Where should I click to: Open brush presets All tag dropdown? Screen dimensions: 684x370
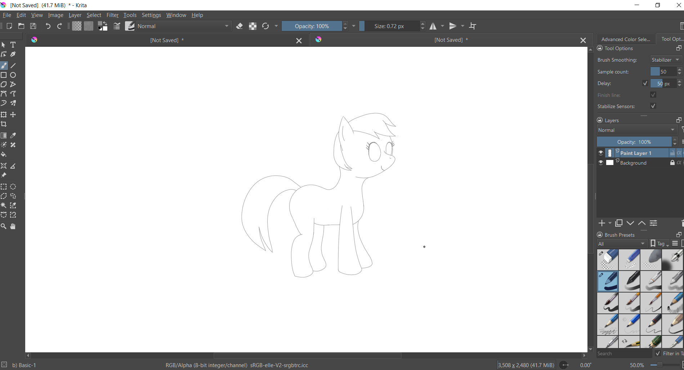pos(622,244)
